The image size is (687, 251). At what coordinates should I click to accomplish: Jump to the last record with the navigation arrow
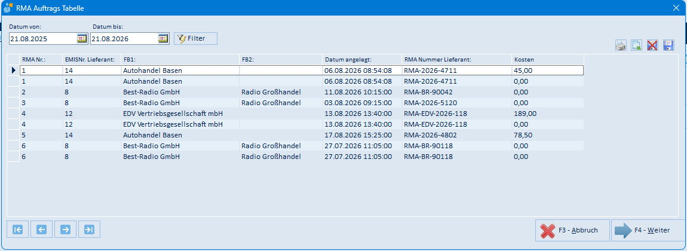click(90, 229)
